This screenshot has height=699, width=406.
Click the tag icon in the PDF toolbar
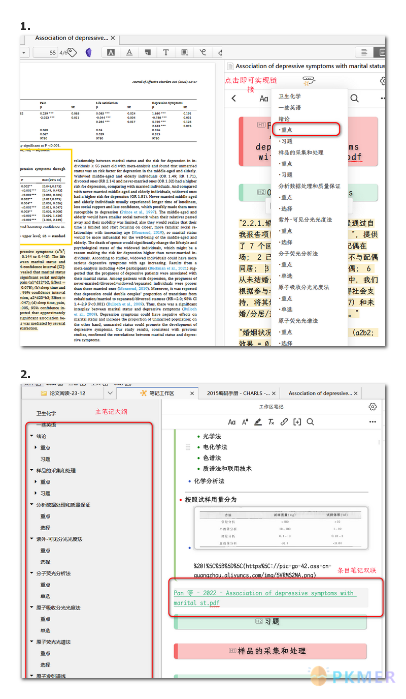click(72, 52)
